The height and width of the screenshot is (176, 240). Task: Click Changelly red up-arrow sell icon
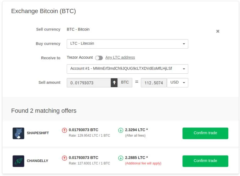click(x=64, y=158)
